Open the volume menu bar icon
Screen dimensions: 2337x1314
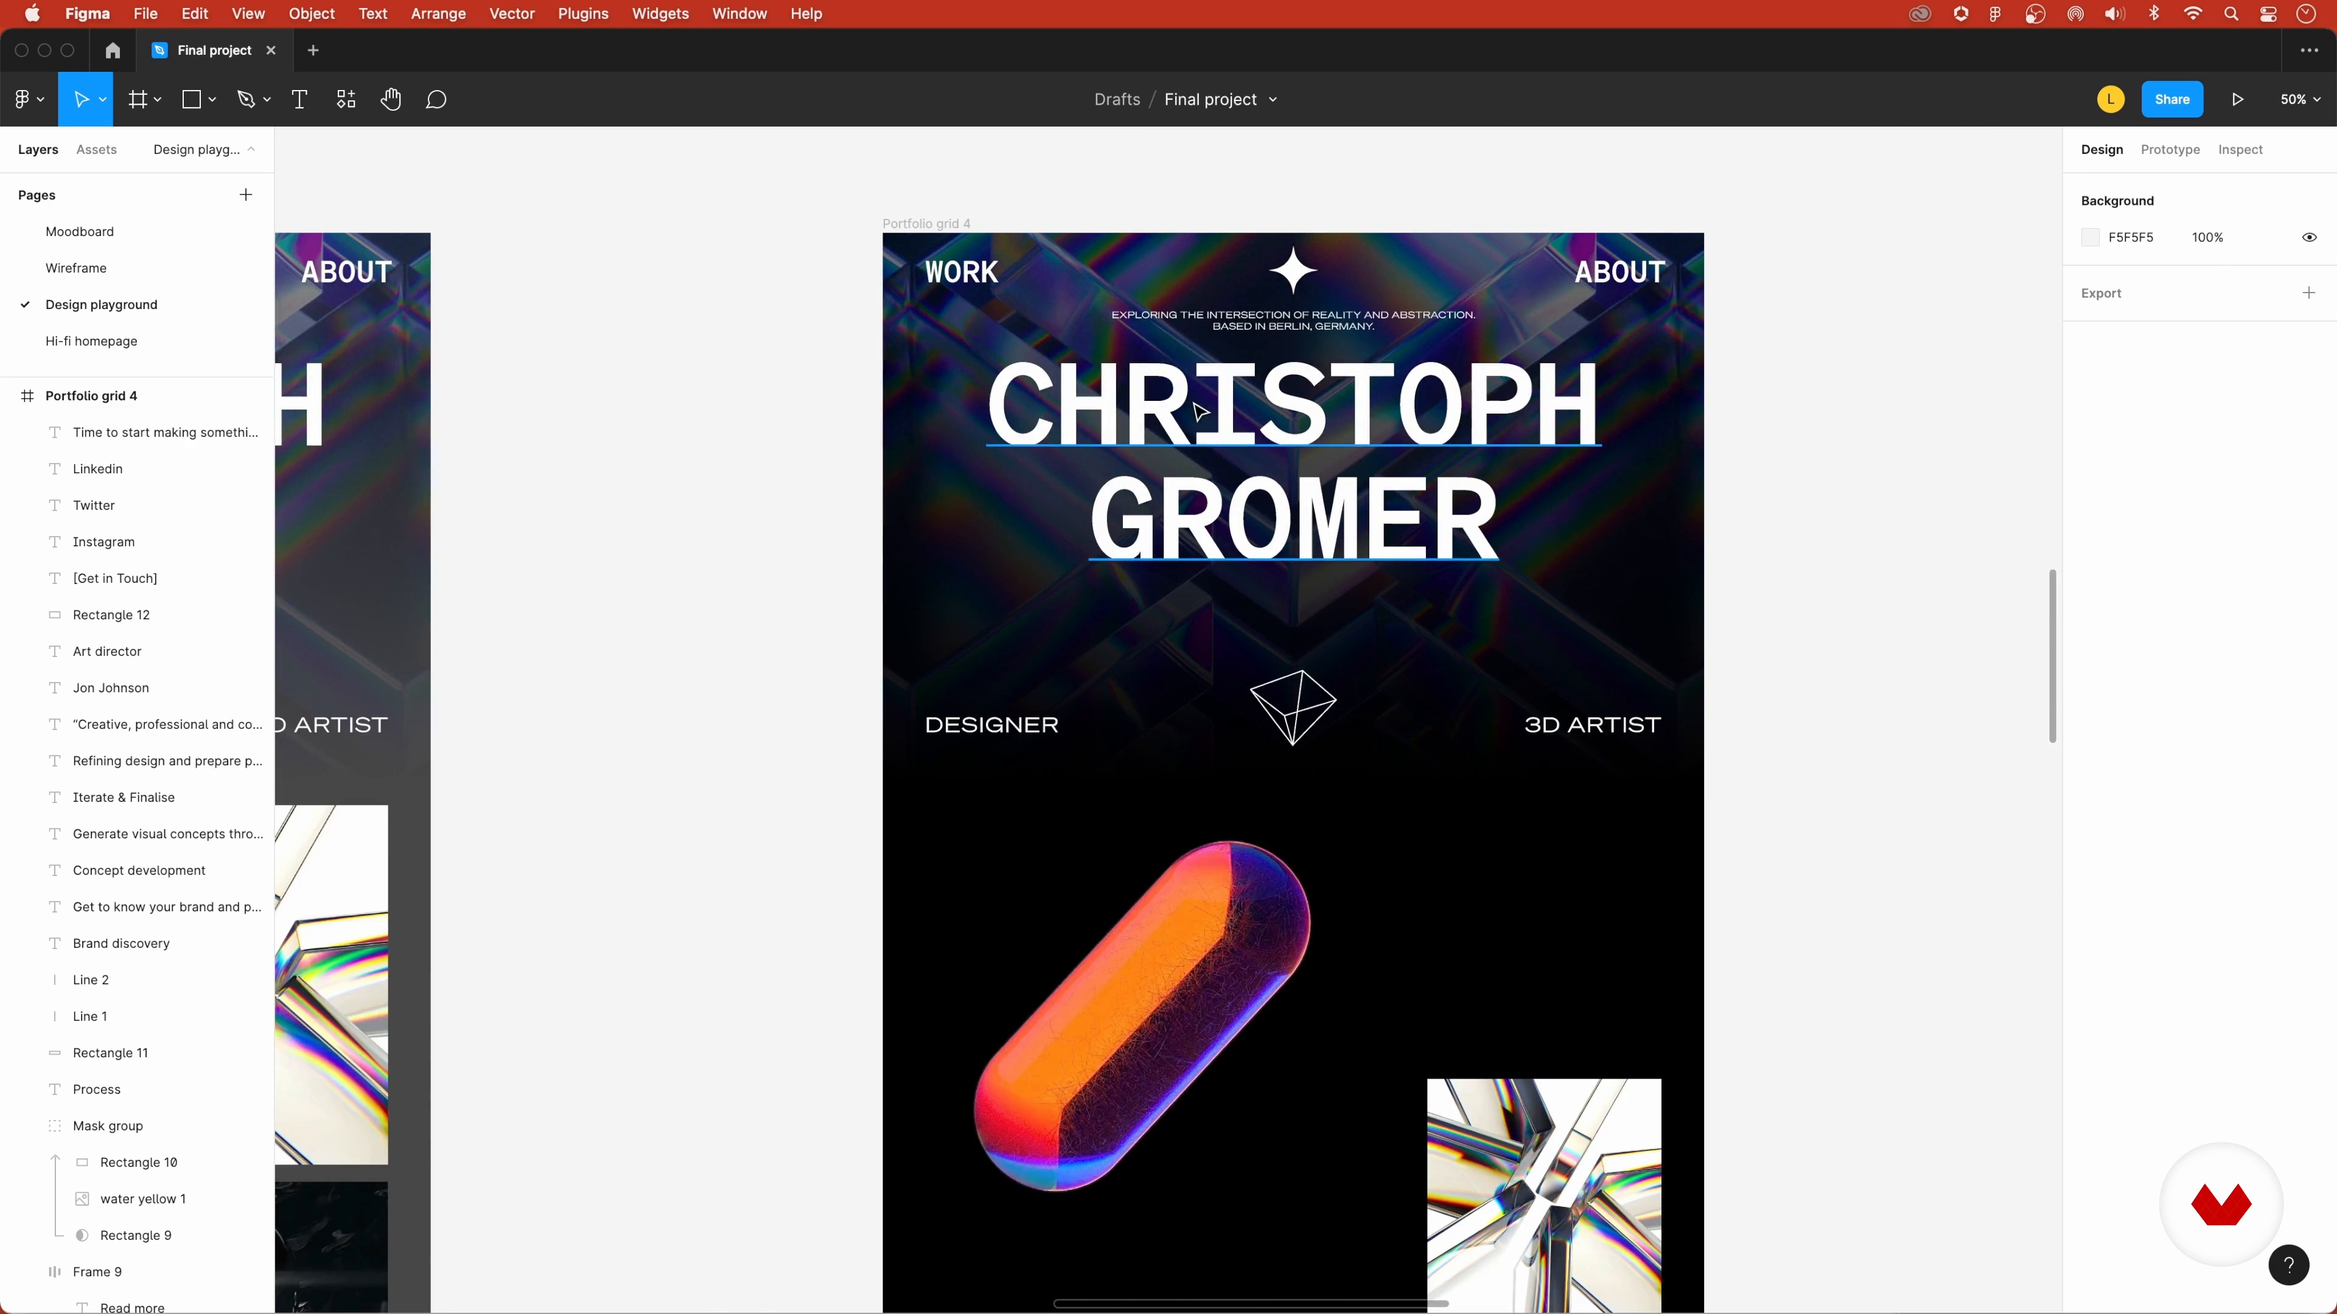click(x=2115, y=13)
